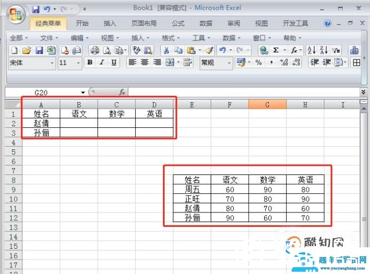Decrease decimal places
The width and height of the screenshot is (370, 274).
tap(296, 63)
